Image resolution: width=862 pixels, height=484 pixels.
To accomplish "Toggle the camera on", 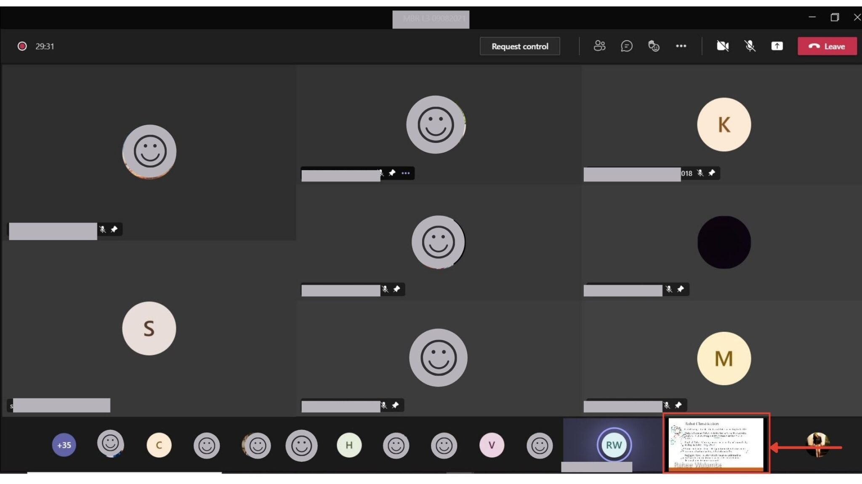I will tap(722, 46).
